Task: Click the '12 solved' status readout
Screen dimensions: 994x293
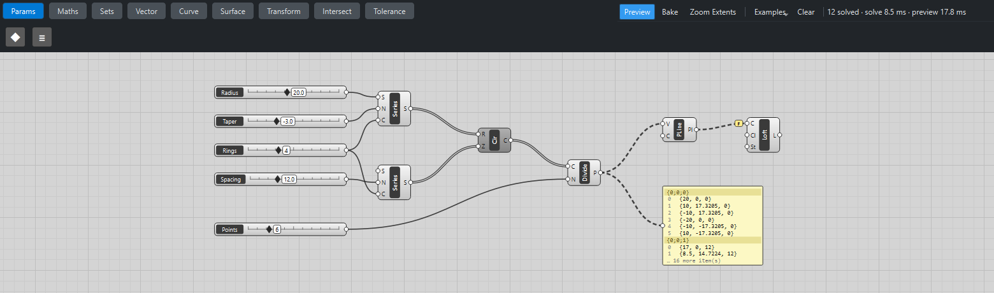Action: tap(842, 12)
